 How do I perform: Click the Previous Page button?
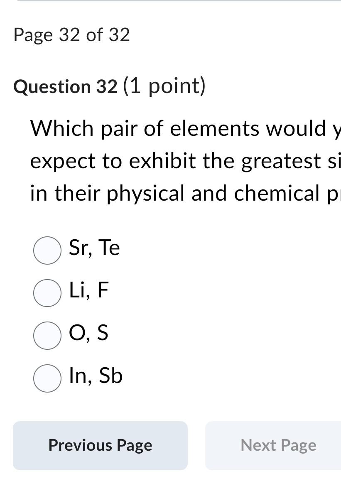100,445
